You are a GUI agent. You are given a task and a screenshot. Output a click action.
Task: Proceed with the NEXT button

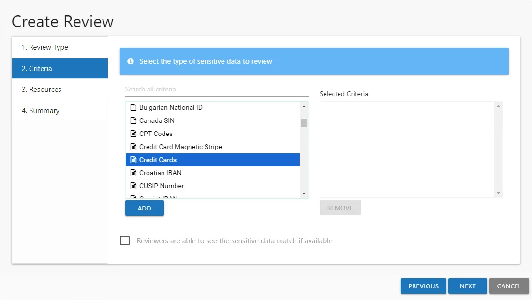pos(468,286)
